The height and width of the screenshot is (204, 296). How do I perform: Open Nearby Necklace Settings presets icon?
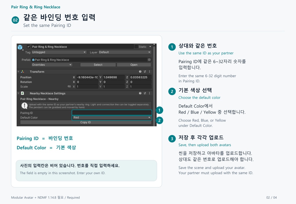pyautogui.click(x=145, y=93)
